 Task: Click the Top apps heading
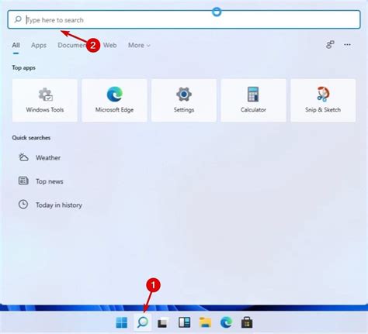pyautogui.click(x=24, y=67)
